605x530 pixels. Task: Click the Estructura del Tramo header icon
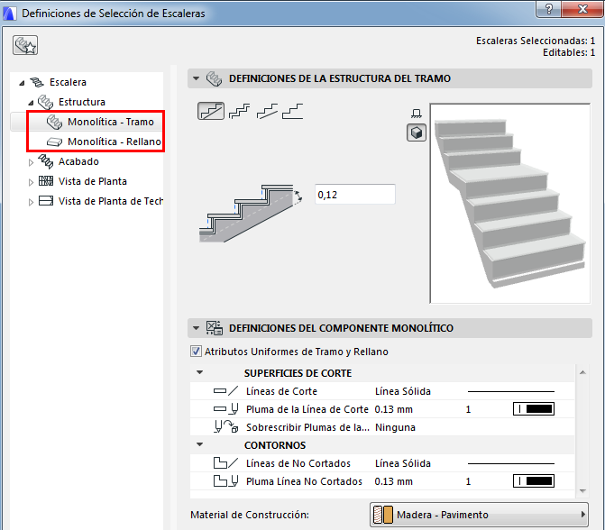214,78
